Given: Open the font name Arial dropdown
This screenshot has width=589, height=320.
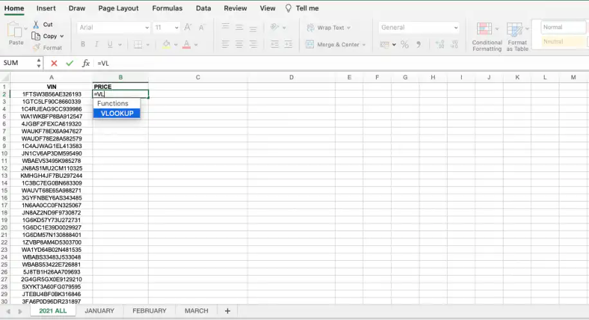Looking at the screenshot, I should 147,28.
